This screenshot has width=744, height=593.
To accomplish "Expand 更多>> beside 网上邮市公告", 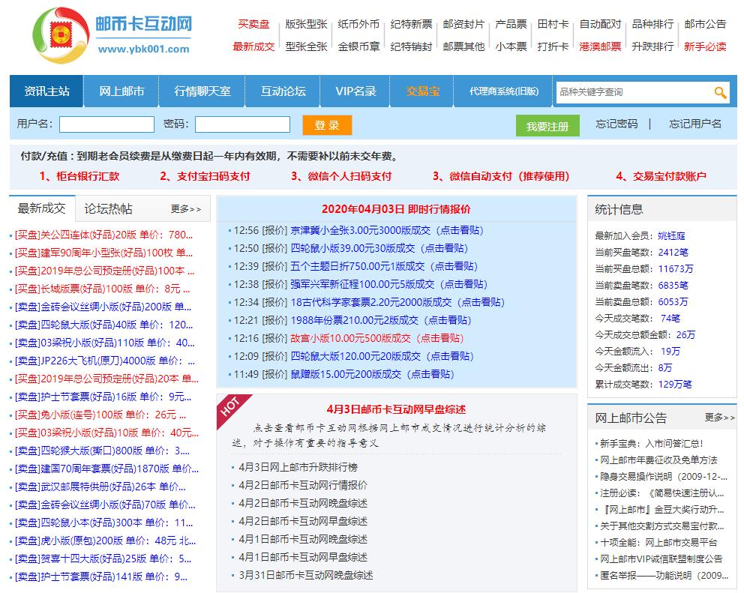I will point(719,418).
